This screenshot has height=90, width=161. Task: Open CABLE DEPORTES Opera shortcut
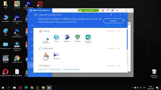[6, 73]
